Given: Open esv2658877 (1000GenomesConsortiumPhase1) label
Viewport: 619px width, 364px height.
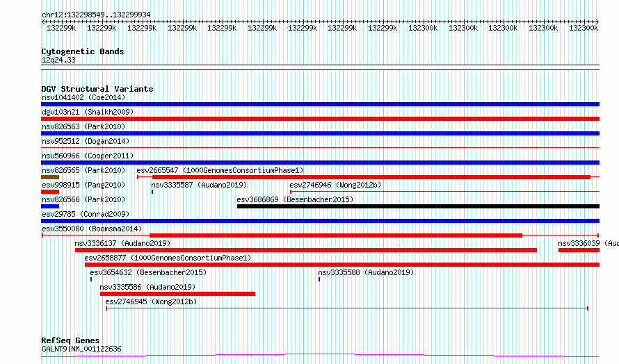Looking at the screenshot, I should tap(168, 258).
